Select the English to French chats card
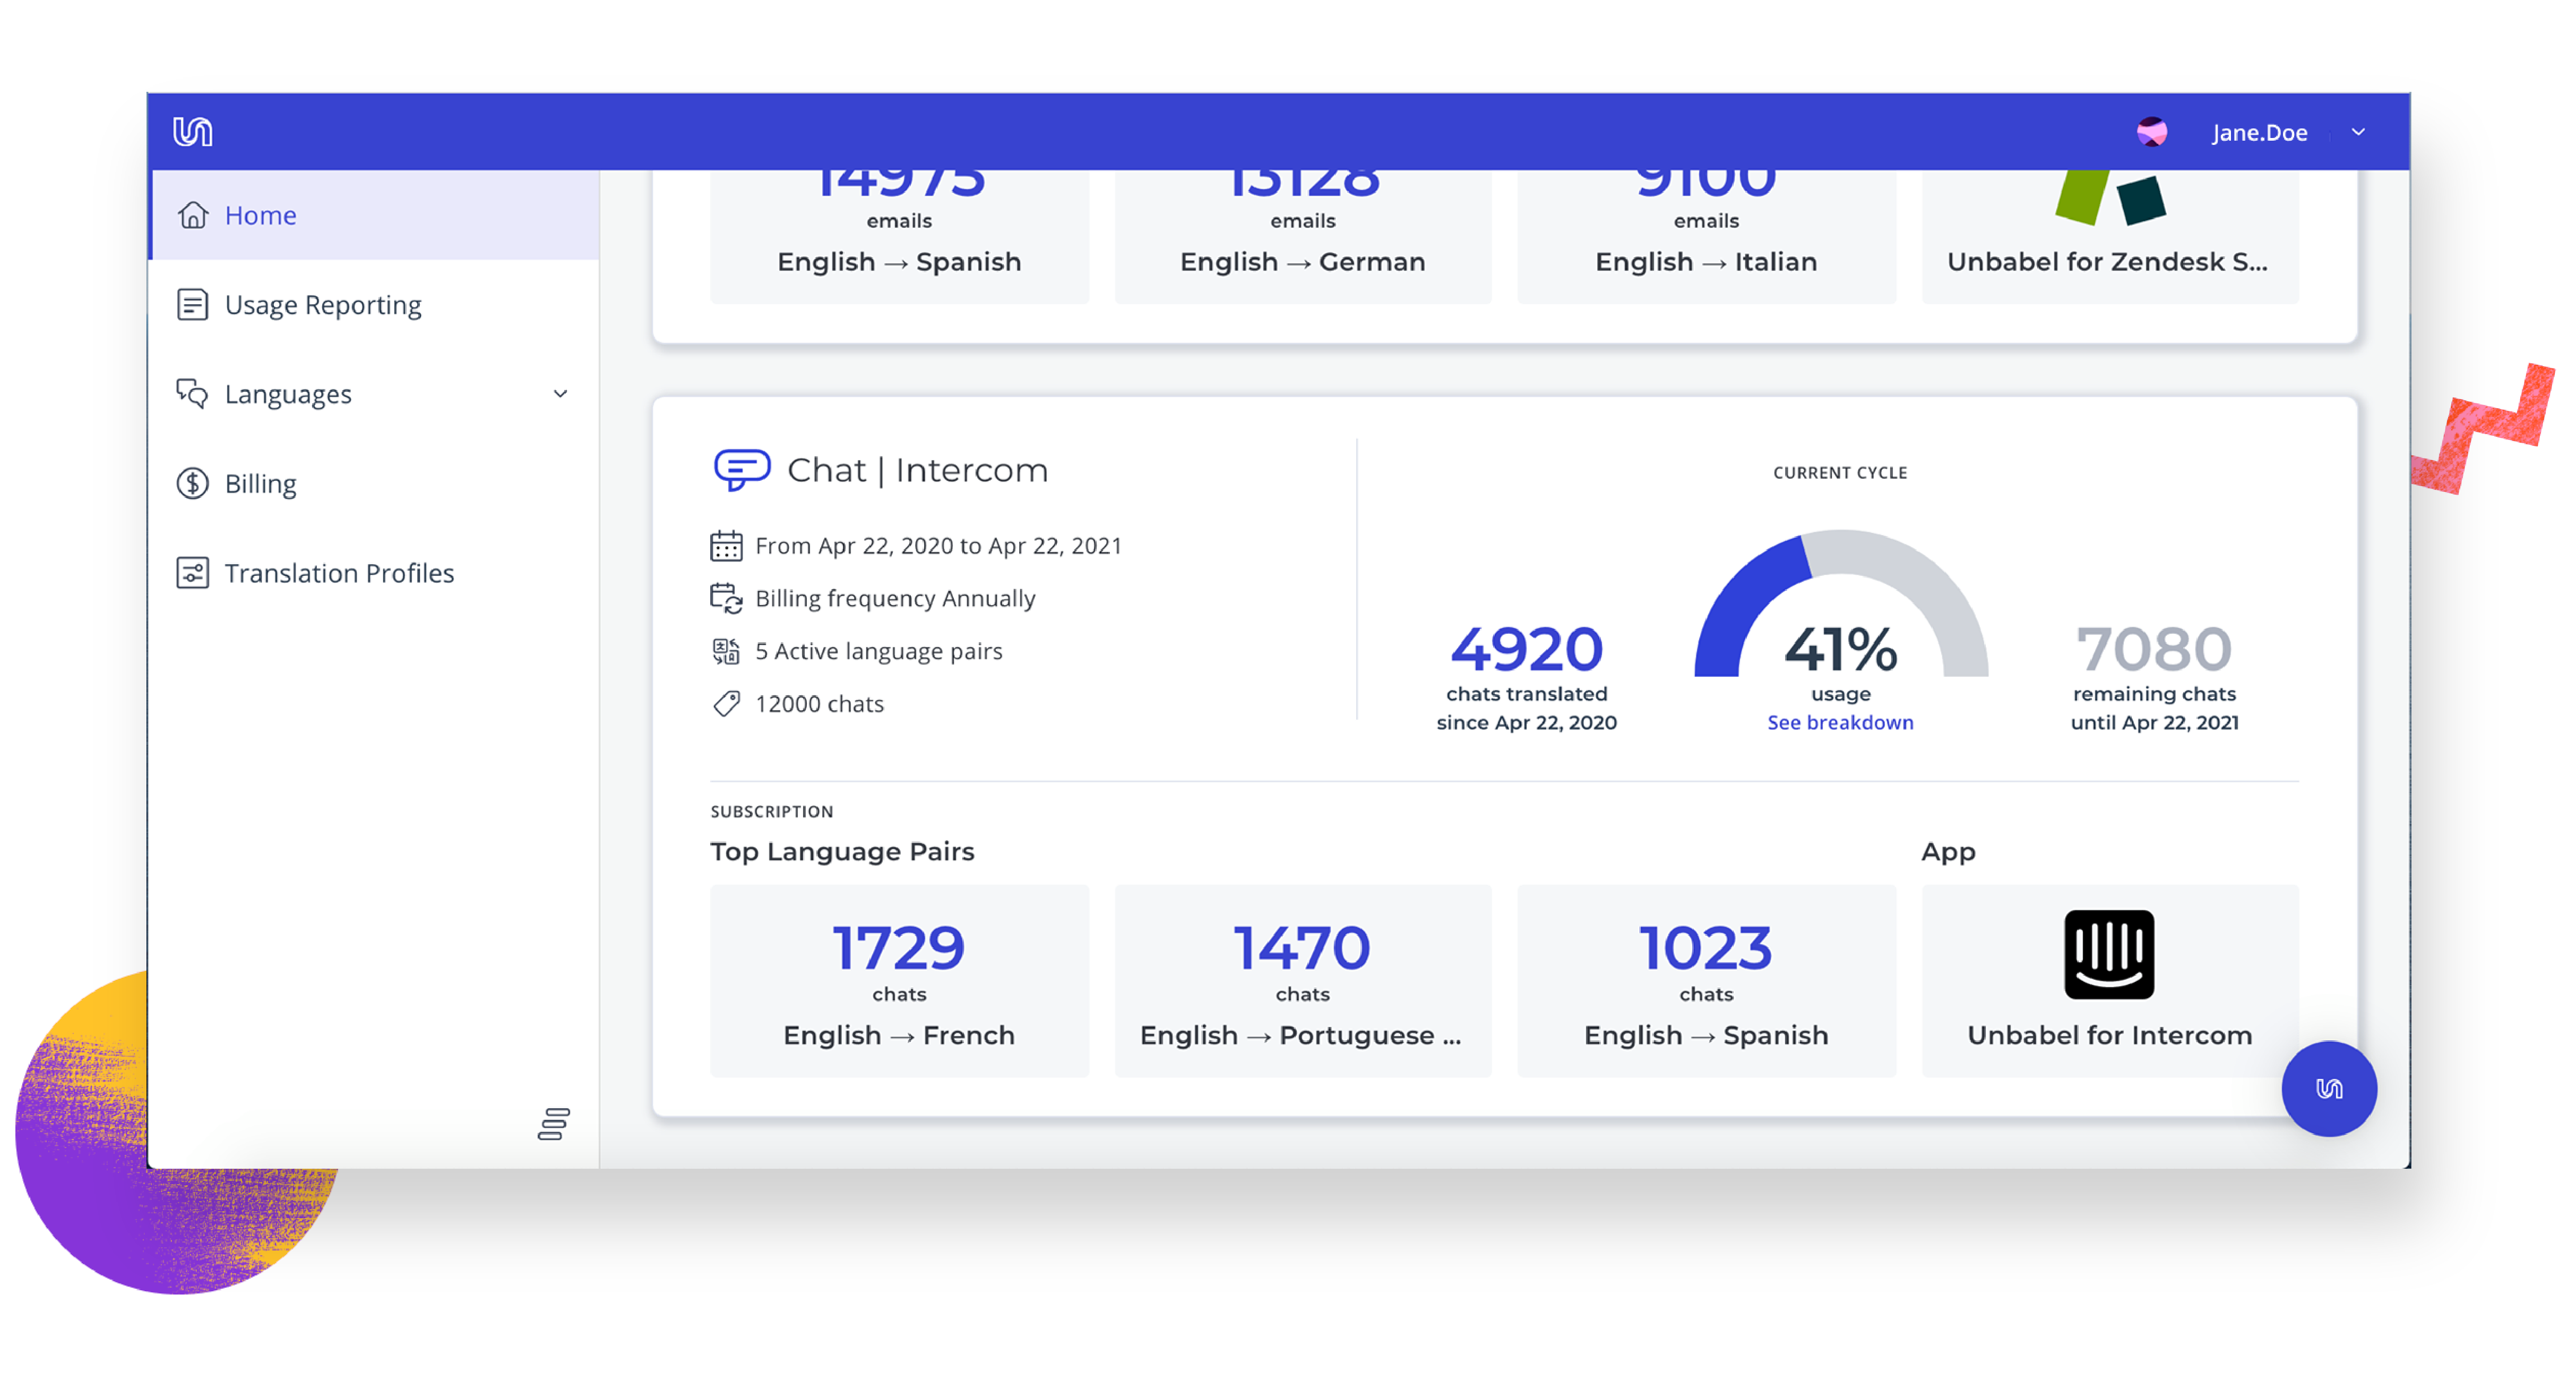This screenshot has width=2576, height=1389. pyautogui.click(x=898, y=980)
